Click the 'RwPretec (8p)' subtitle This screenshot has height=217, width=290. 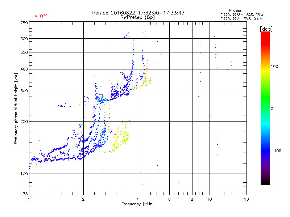(137, 17)
